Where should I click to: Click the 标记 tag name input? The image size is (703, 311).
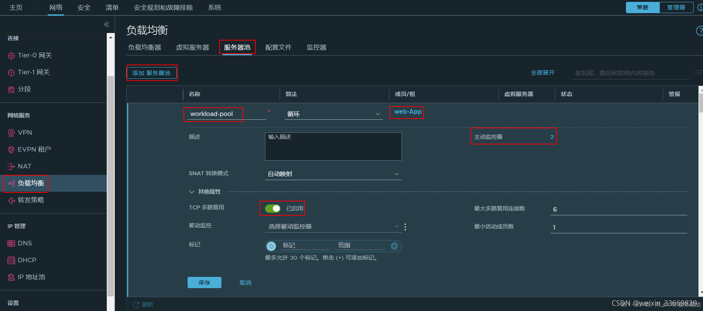tap(305, 245)
